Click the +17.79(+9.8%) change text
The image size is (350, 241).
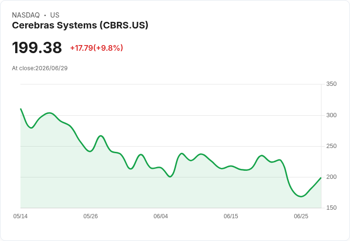97,48
